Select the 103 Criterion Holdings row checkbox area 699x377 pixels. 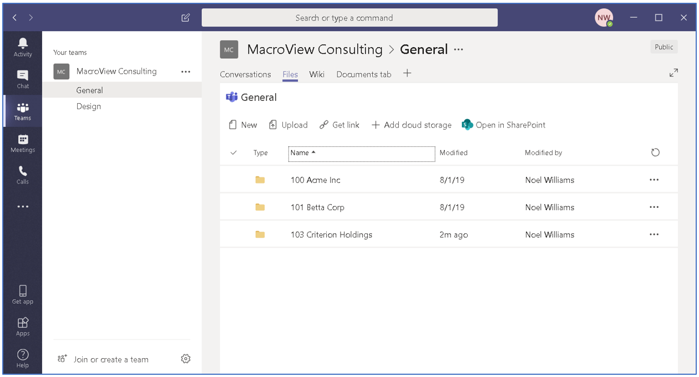pos(234,234)
